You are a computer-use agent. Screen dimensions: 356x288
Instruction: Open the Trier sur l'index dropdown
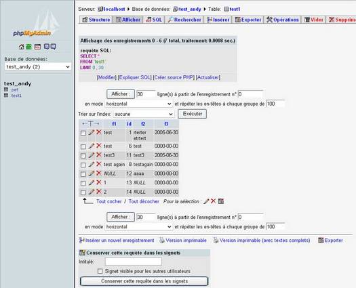click(x=144, y=114)
